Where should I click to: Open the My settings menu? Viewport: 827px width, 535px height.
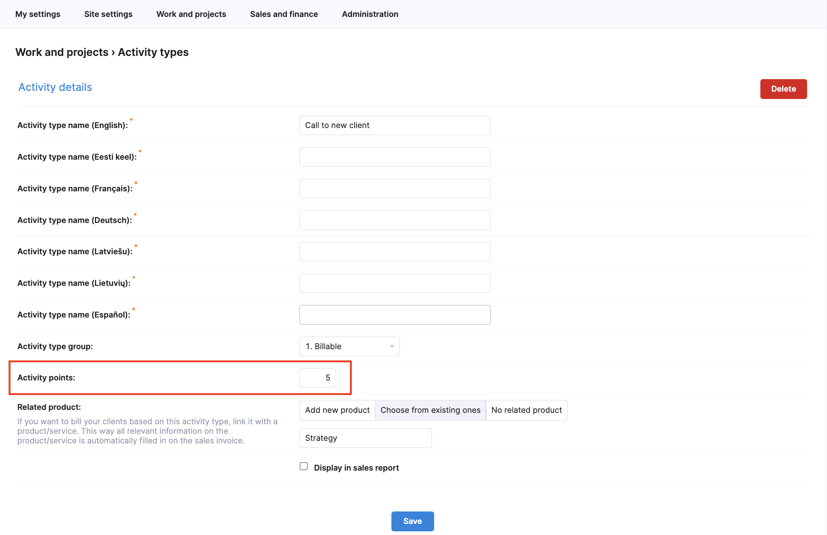pyautogui.click(x=38, y=14)
